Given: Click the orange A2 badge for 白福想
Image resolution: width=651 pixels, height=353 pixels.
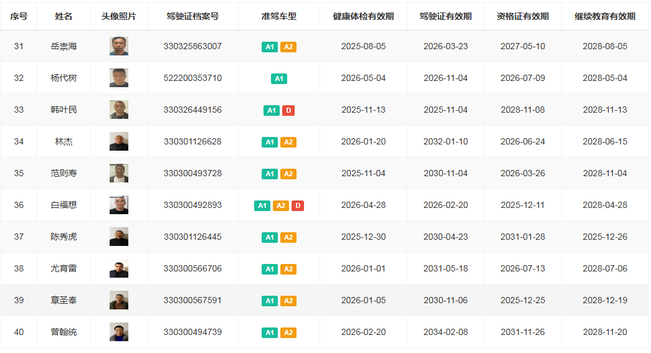Looking at the screenshot, I should tap(280, 205).
